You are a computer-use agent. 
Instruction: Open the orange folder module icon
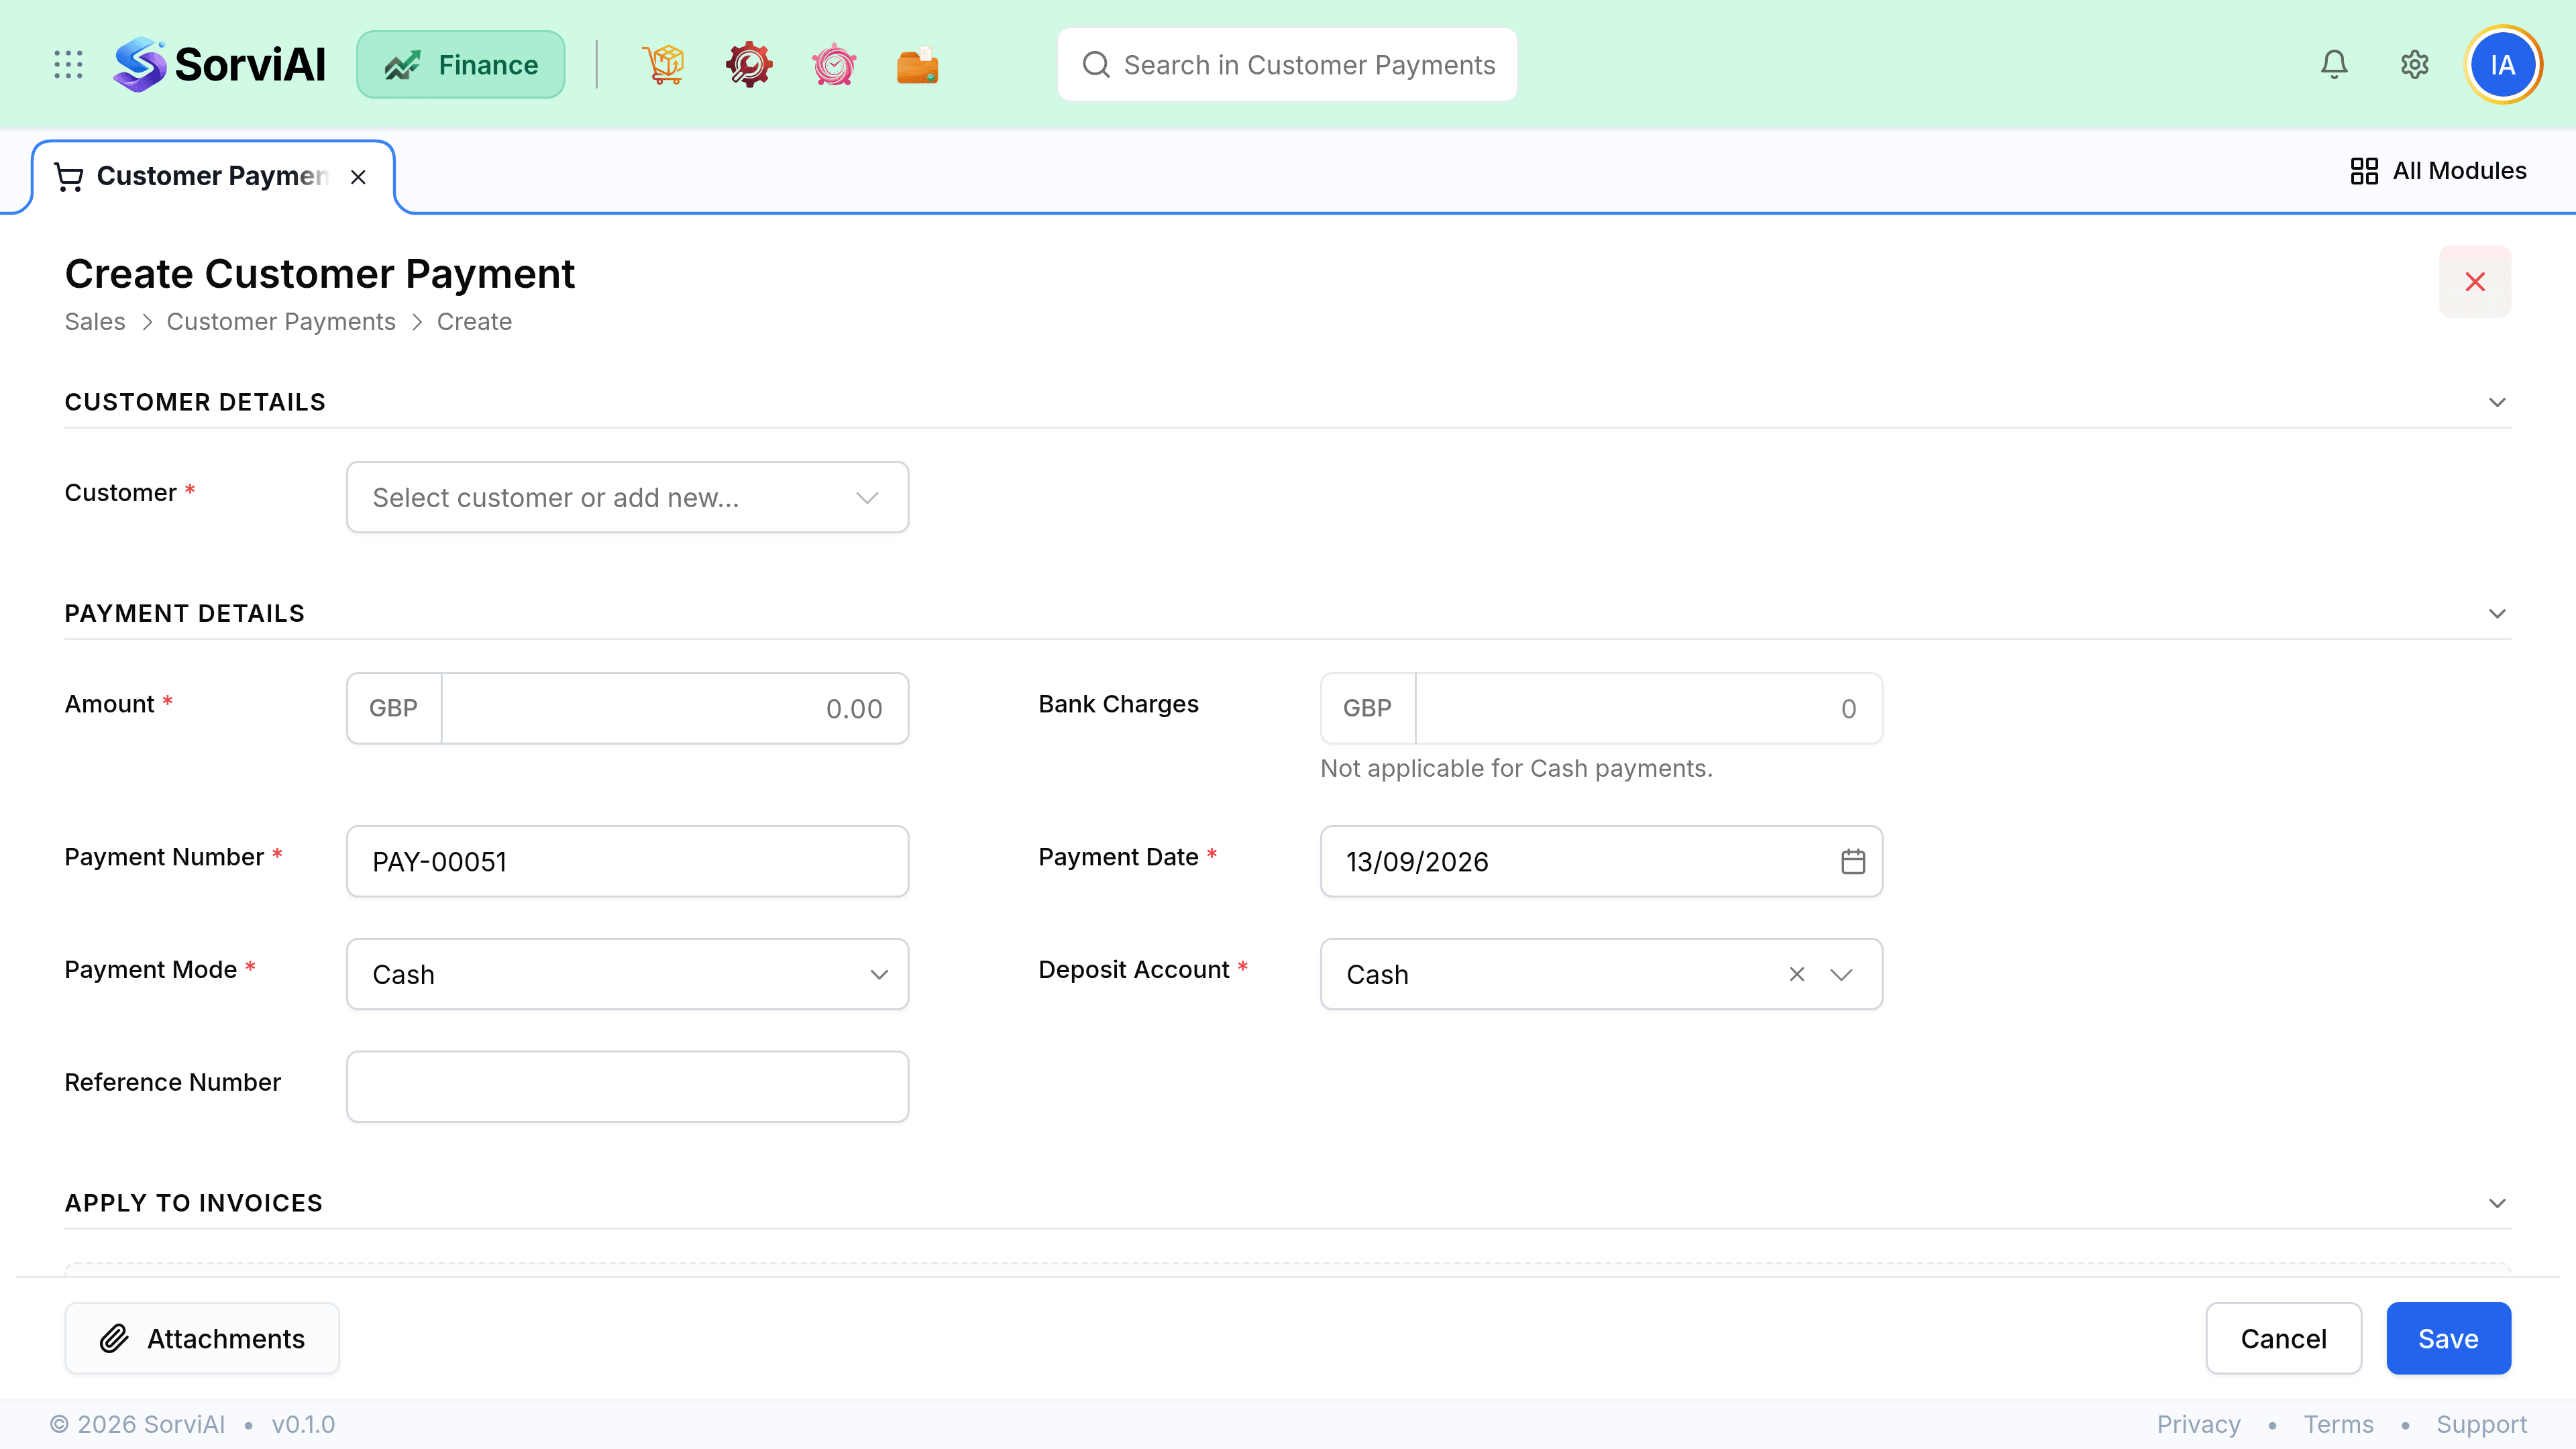pyautogui.click(x=918, y=65)
